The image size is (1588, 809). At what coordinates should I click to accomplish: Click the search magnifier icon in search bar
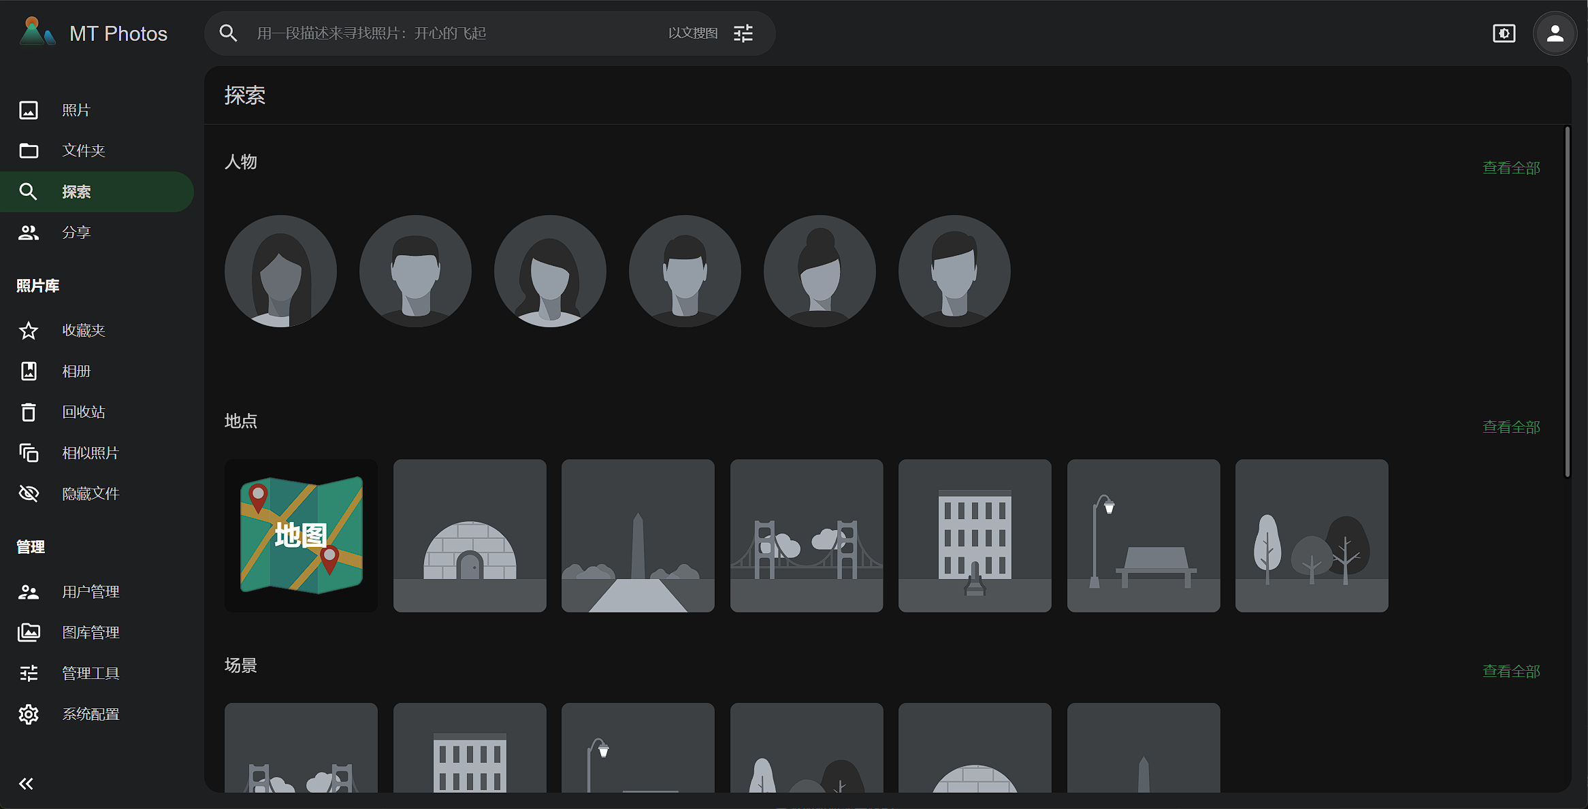tap(229, 33)
